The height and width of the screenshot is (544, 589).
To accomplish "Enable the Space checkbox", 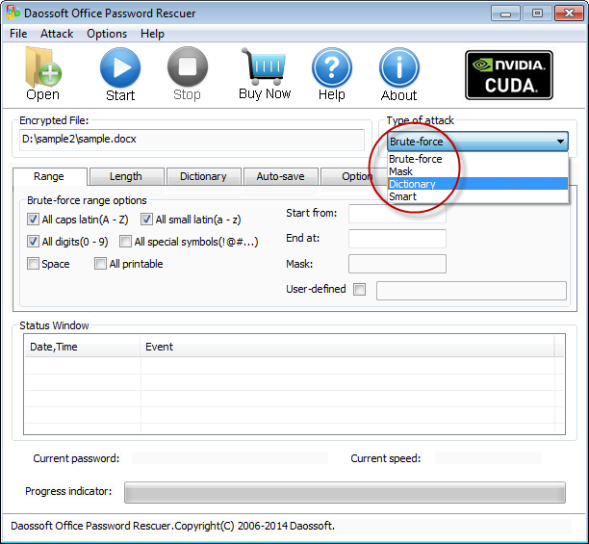I will pyautogui.click(x=33, y=264).
